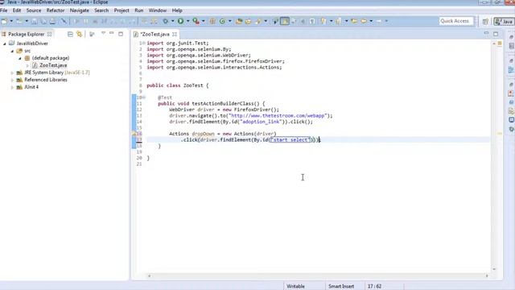Open the Help menu
The height and width of the screenshot is (290, 515).
[177, 10]
